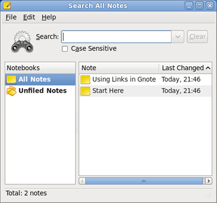
Task: Focus the Search text field
Action: click(x=116, y=37)
